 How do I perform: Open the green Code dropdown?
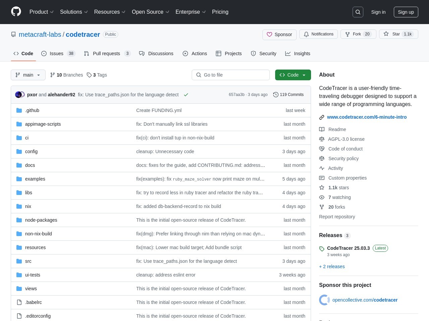pyautogui.click(x=293, y=75)
